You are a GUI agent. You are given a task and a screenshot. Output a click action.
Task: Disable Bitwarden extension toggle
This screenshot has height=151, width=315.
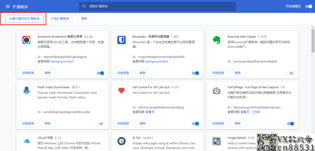pyautogui.click(x=195, y=73)
